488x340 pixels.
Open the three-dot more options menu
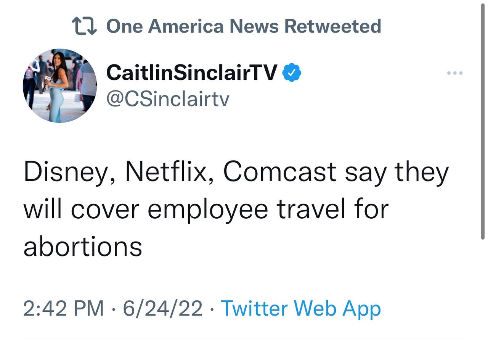click(x=455, y=73)
